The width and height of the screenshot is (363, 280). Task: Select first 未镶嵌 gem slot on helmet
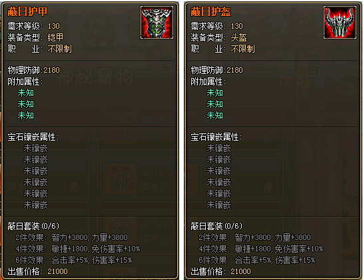click(218, 149)
